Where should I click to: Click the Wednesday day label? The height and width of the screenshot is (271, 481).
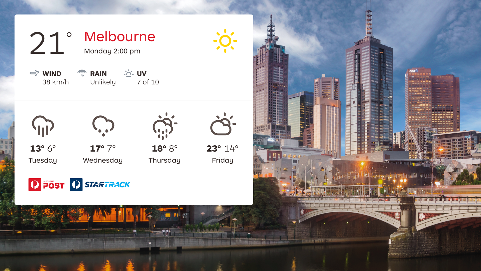coord(103,160)
